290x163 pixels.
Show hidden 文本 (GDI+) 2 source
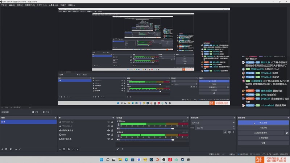(x=108, y=122)
